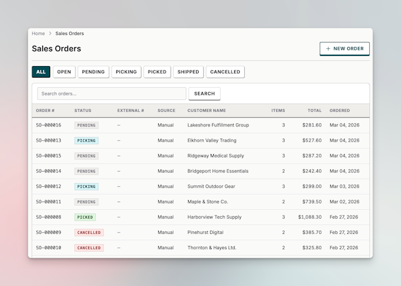Click CANCELLED badge for Thornton & Hayes
This screenshot has width=401, height=286.
89,248
